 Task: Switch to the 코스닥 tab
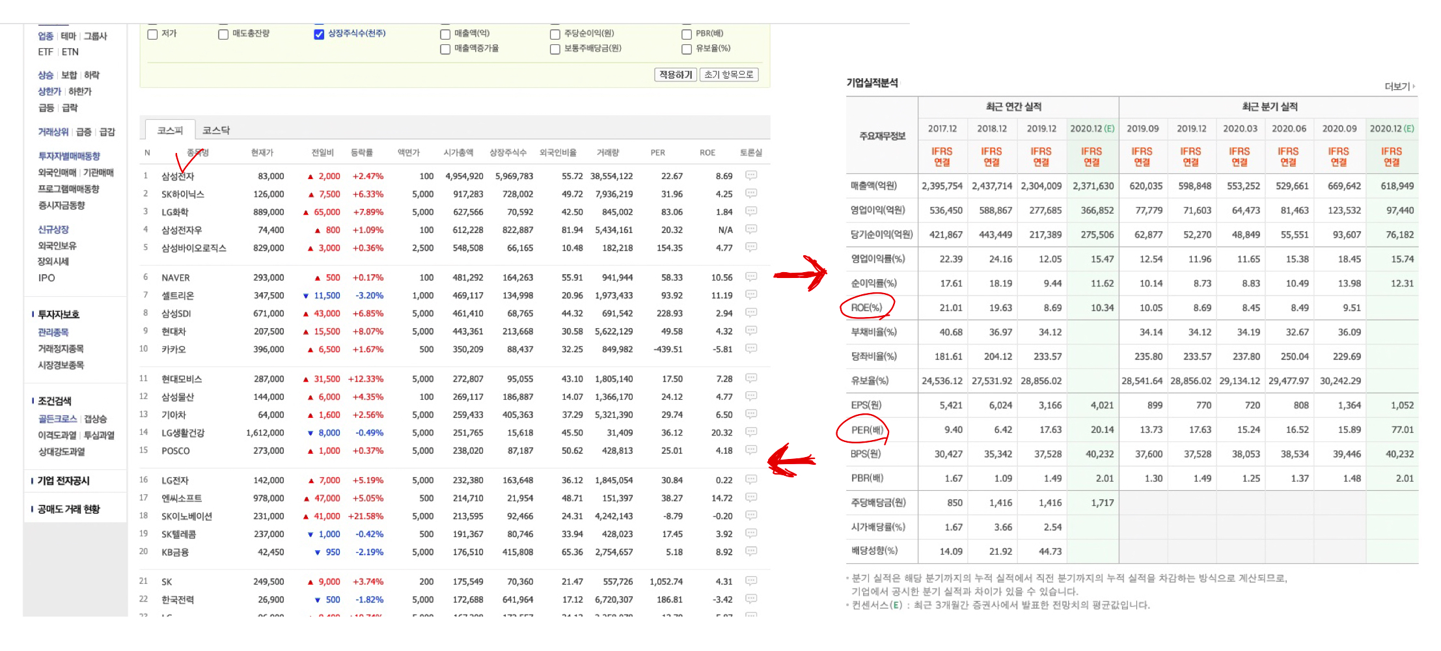click(216, 130)
